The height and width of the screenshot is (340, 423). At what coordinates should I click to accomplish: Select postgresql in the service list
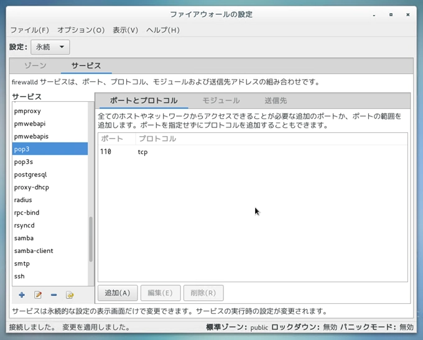pyautogui.click(x=50, y=175)
